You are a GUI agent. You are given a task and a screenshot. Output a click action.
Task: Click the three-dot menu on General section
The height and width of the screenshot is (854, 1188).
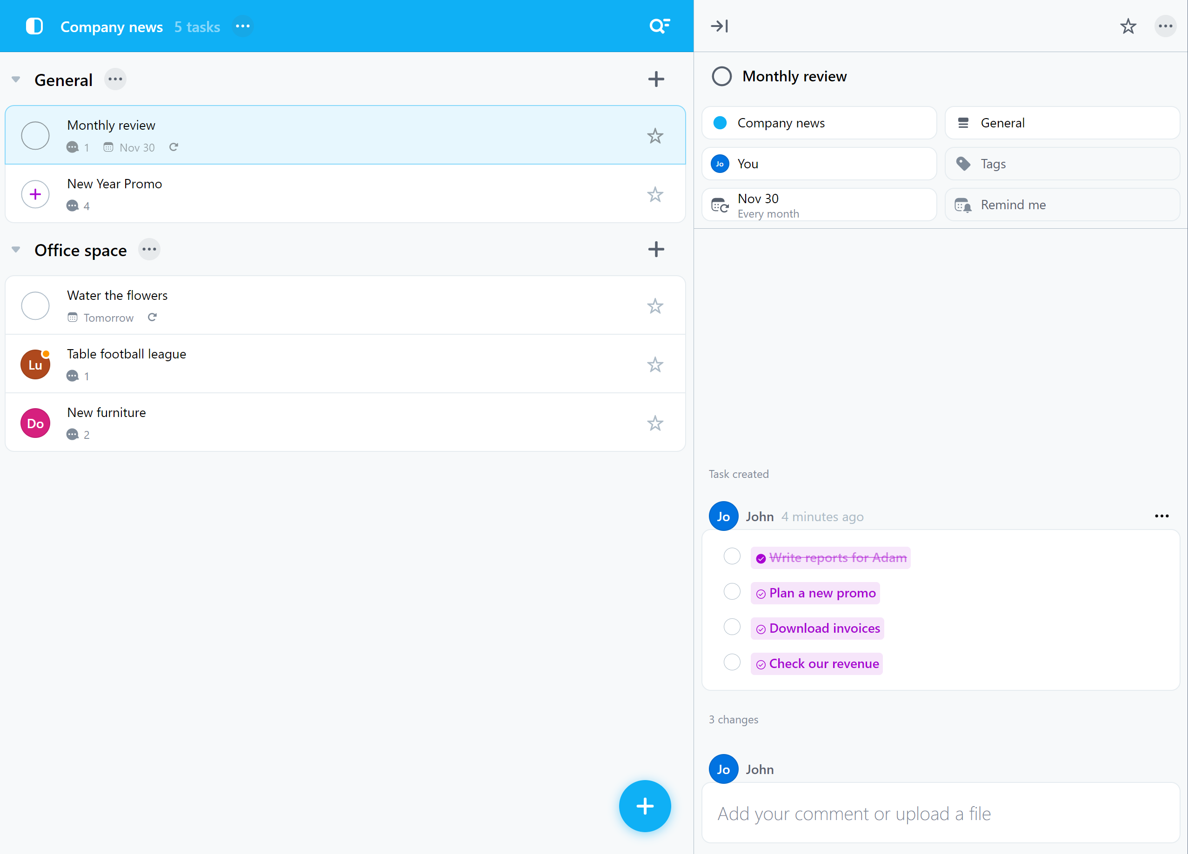(115, 79)
